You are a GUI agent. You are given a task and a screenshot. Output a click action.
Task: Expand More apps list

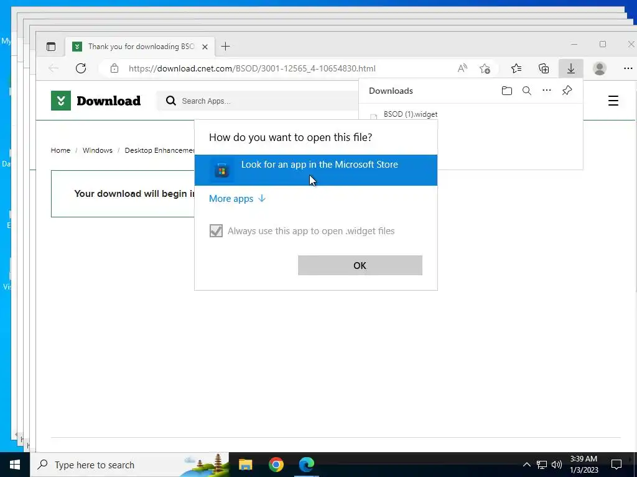(237, 199)
